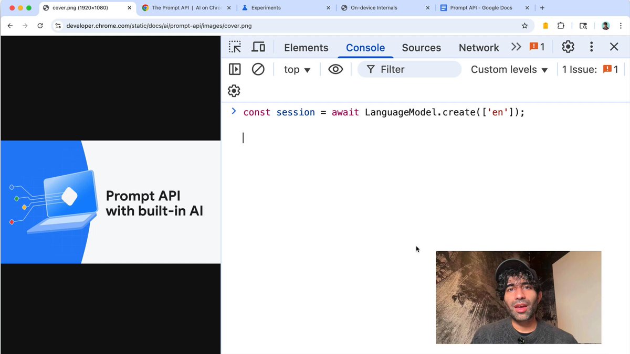Reload the current page
The height and width of the screenshot is (354, 630).
tap(40, 26)
